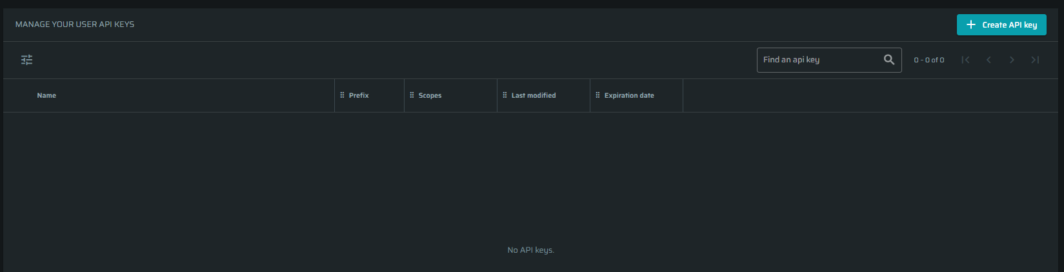Go to next page of results
Image resolution: width=1064 pixels, height=272 pixels.
pyautogui.click(x=1012, y=60)
